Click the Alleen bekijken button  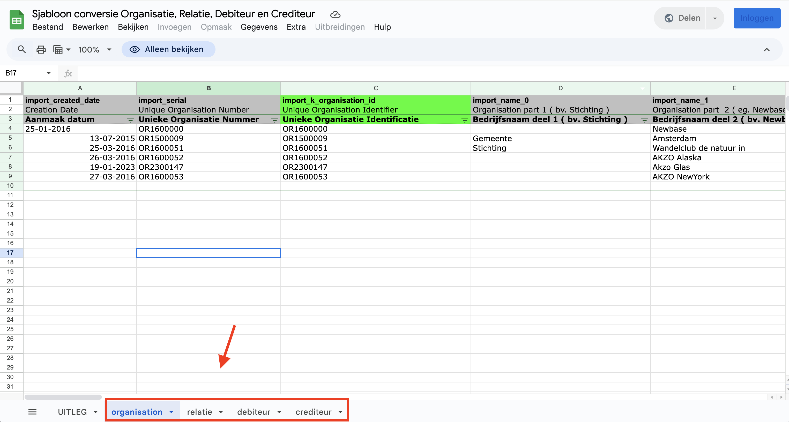point(168,49)
